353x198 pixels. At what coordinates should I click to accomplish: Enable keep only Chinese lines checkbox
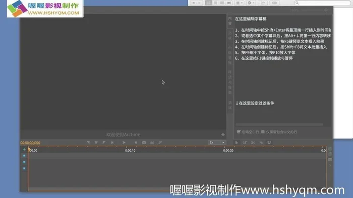[x=263, y=132]
